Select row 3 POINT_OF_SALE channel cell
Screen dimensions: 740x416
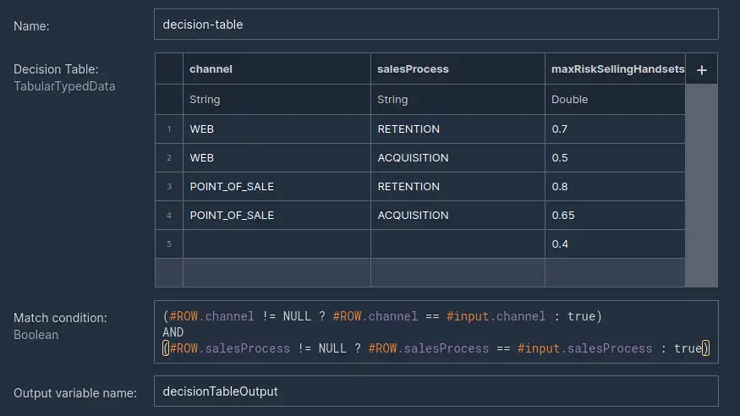click(x=277, y=186)
